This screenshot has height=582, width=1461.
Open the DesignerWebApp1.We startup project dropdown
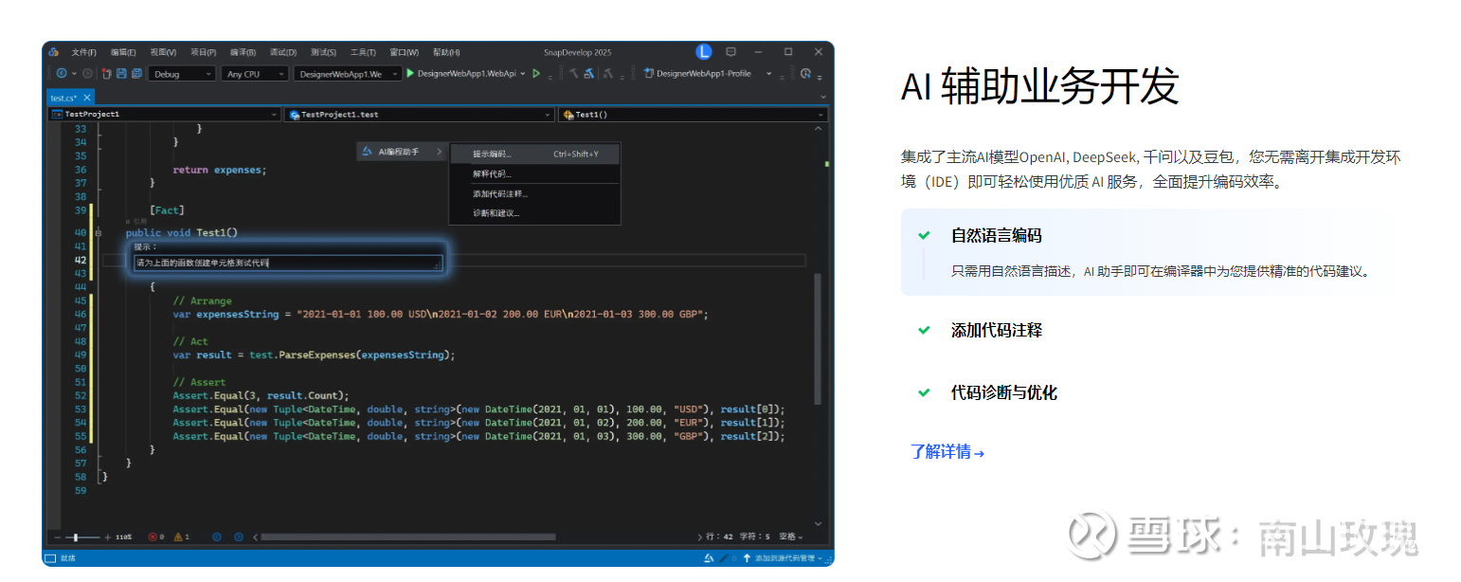(347, 73)
